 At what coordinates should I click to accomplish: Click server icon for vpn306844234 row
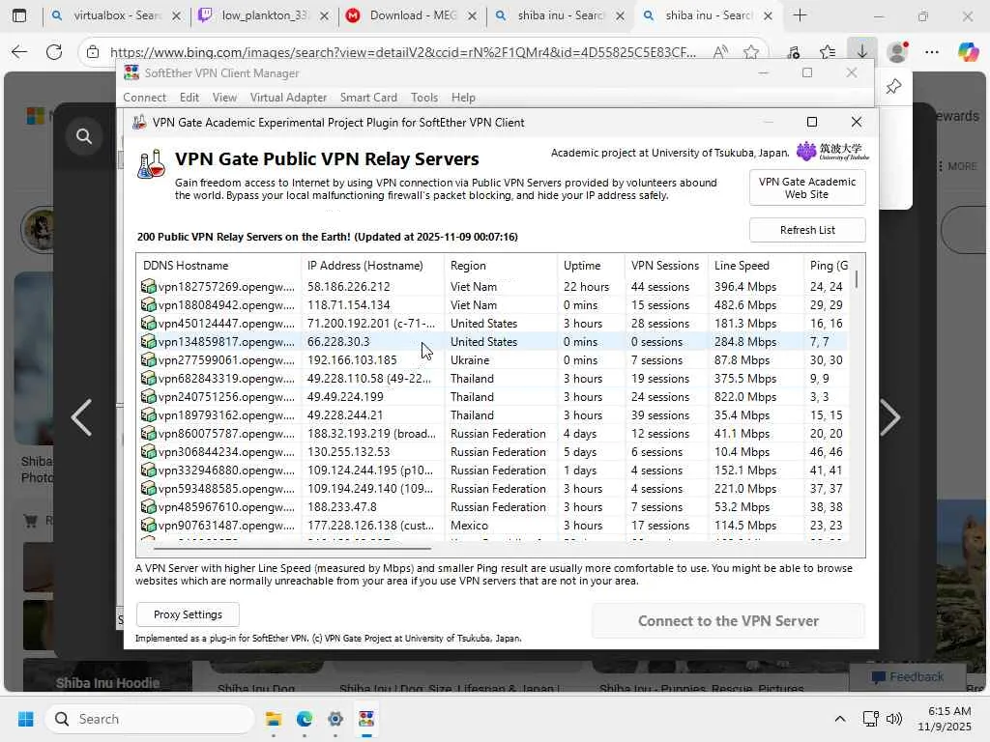148,451
